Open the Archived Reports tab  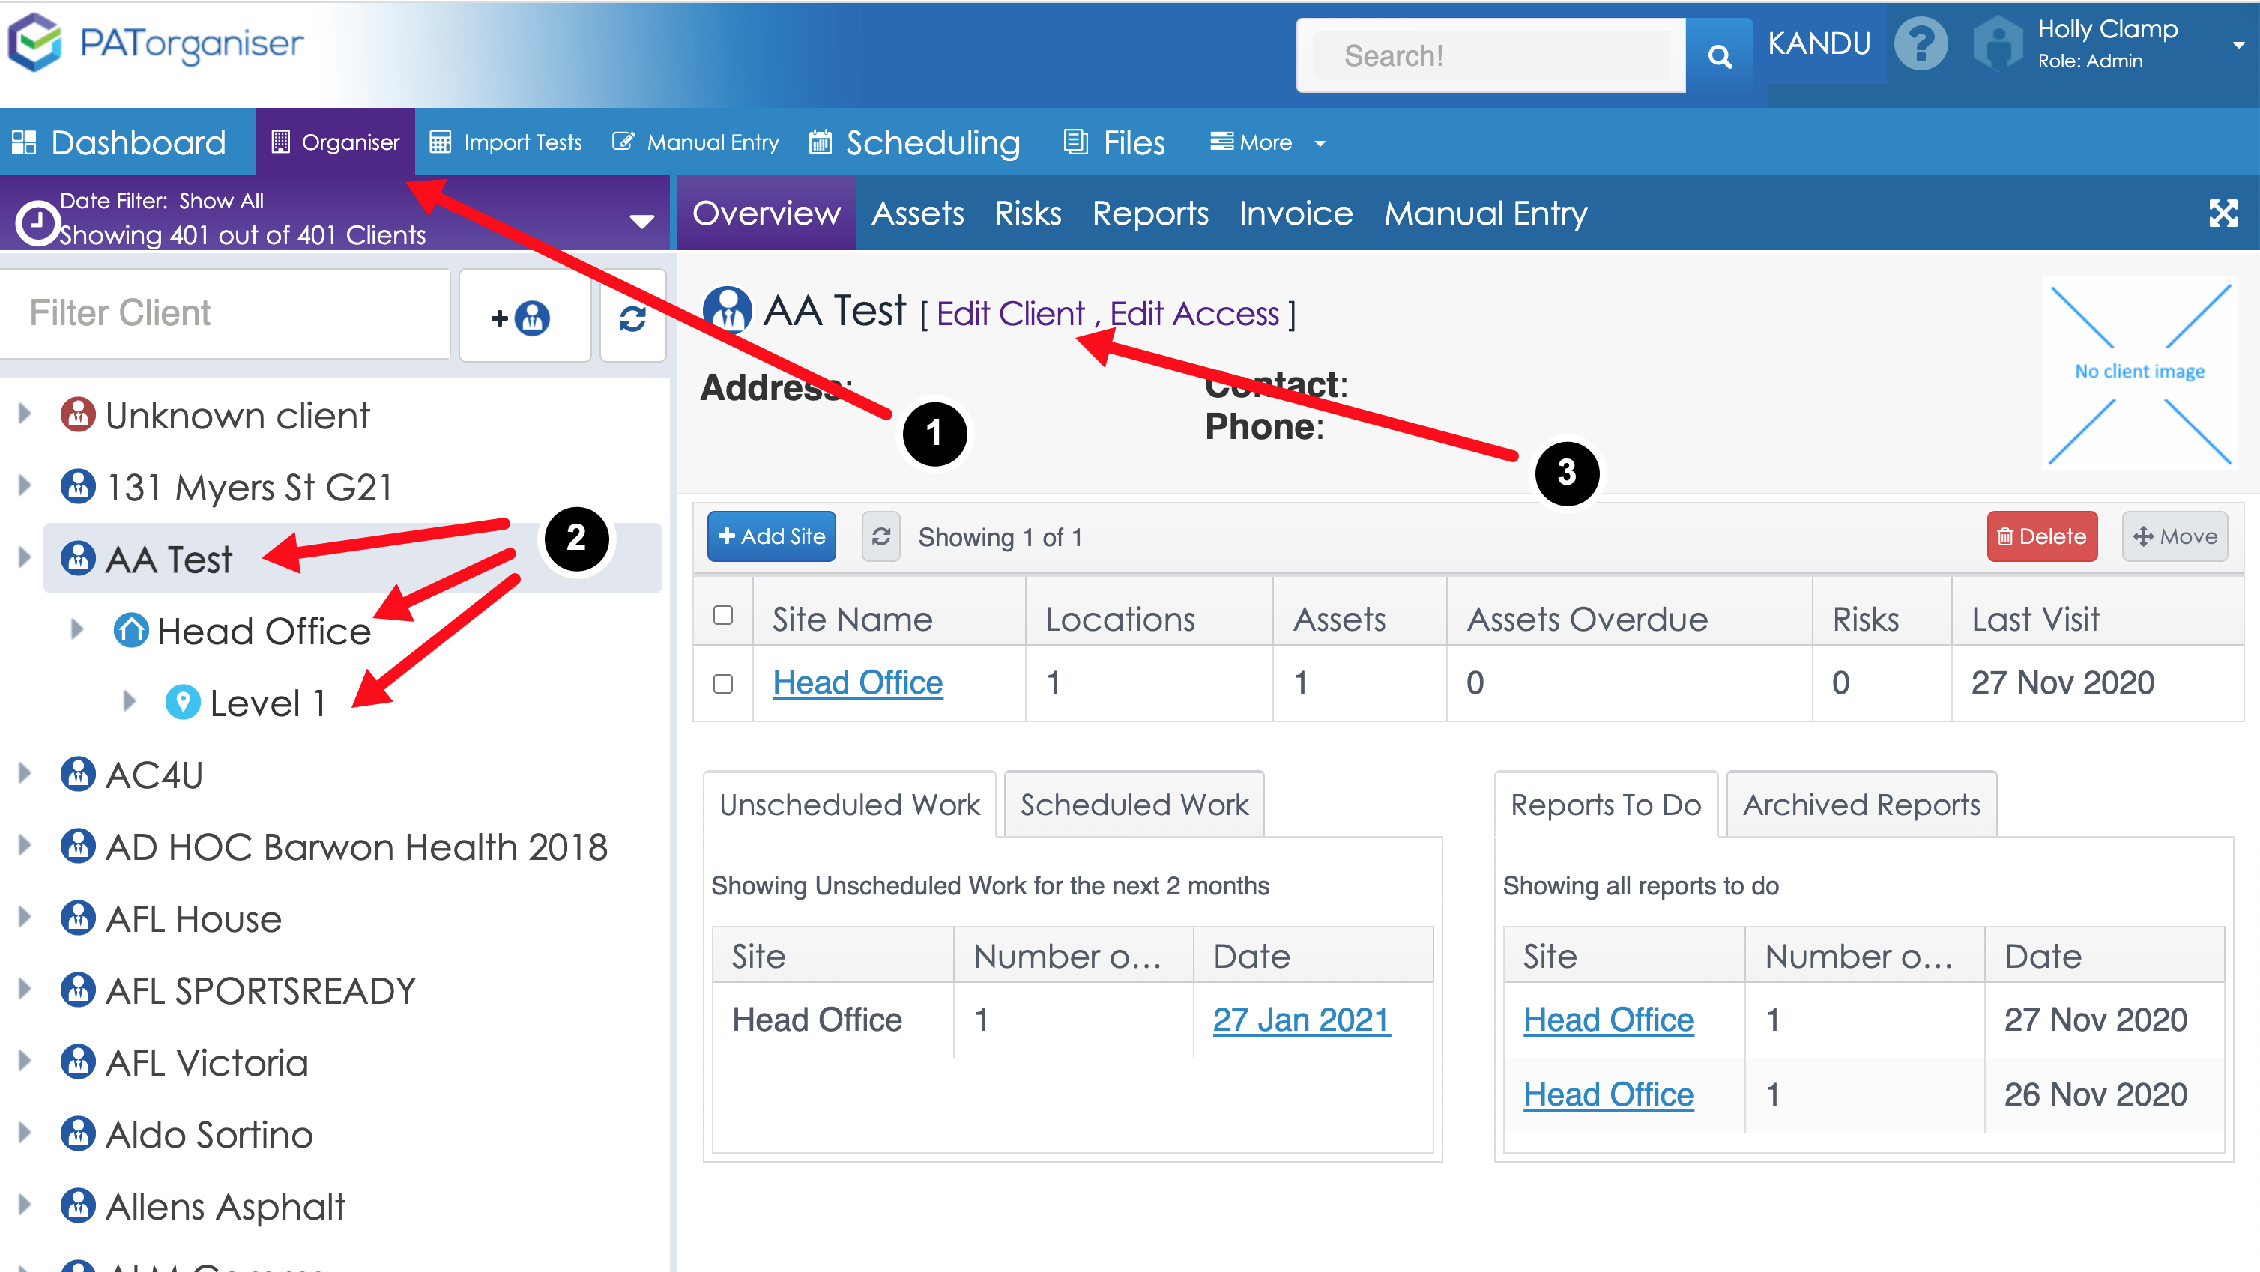point(1861,804)
